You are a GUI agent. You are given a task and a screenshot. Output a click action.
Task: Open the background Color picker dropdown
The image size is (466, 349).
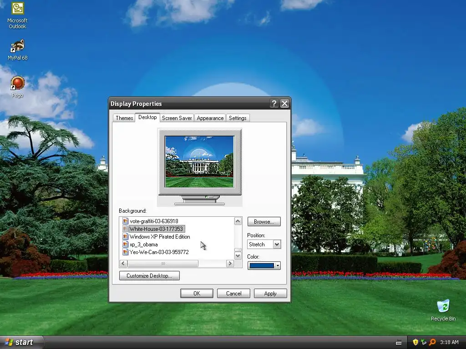[x=278, y=265]
